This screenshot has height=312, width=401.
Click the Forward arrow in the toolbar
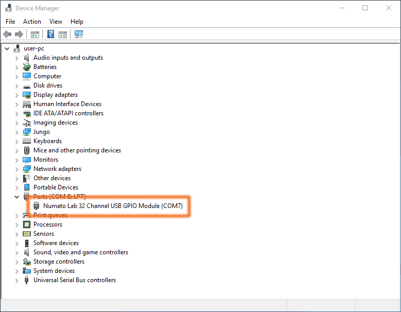[x=19, y=34]
